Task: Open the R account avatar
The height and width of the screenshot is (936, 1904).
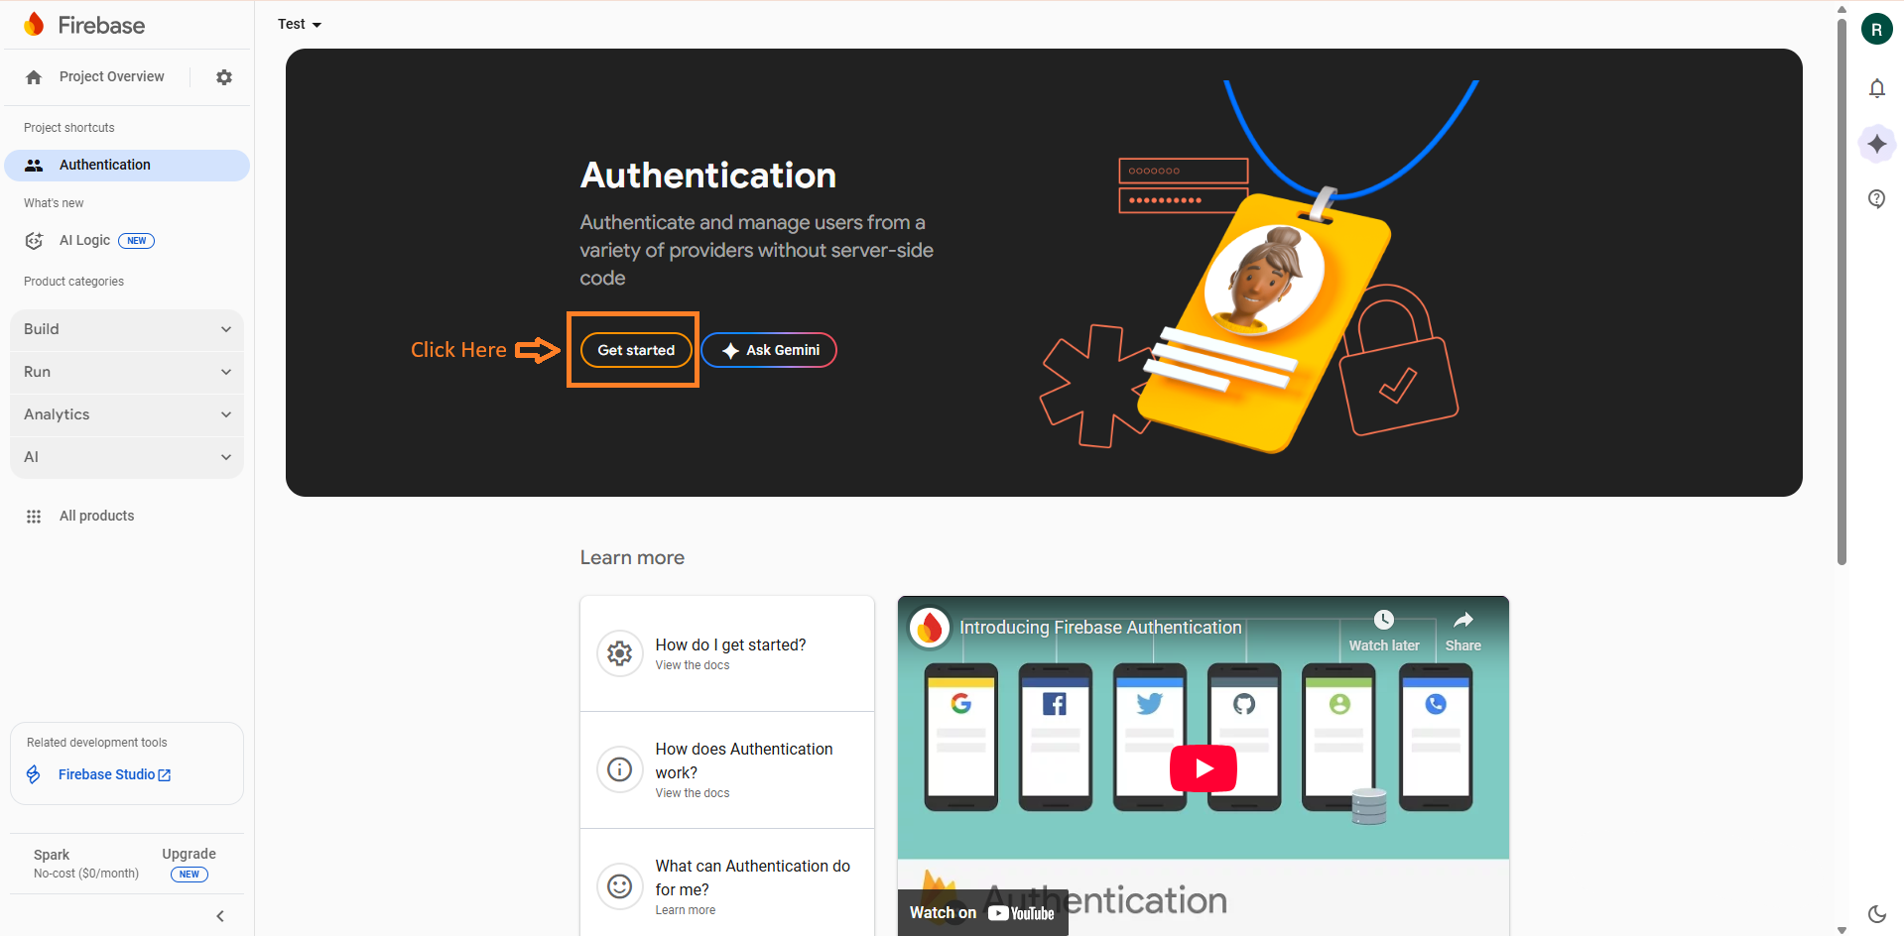Action: click(1876, 30)
